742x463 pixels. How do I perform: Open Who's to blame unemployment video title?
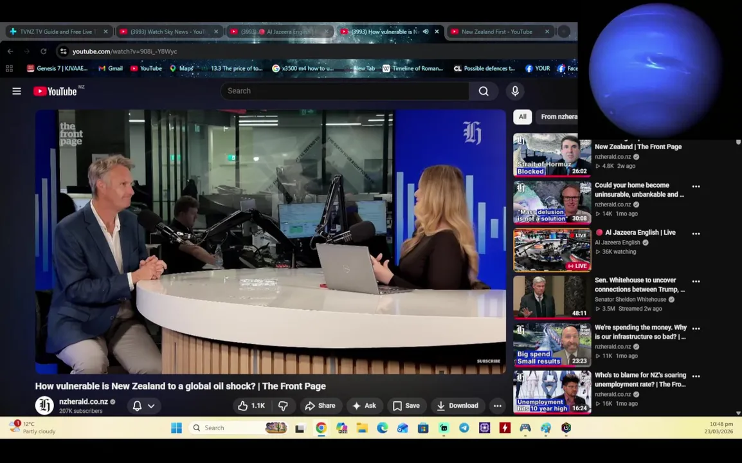(x=640, y=379)
